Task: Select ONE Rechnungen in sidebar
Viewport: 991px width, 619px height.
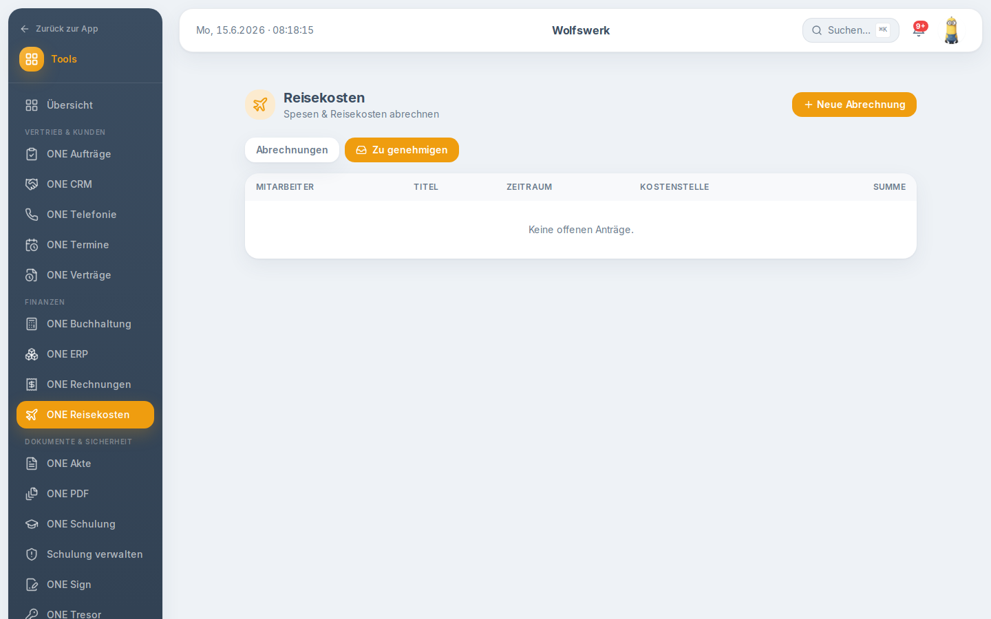Action: (x=85, y=384)
